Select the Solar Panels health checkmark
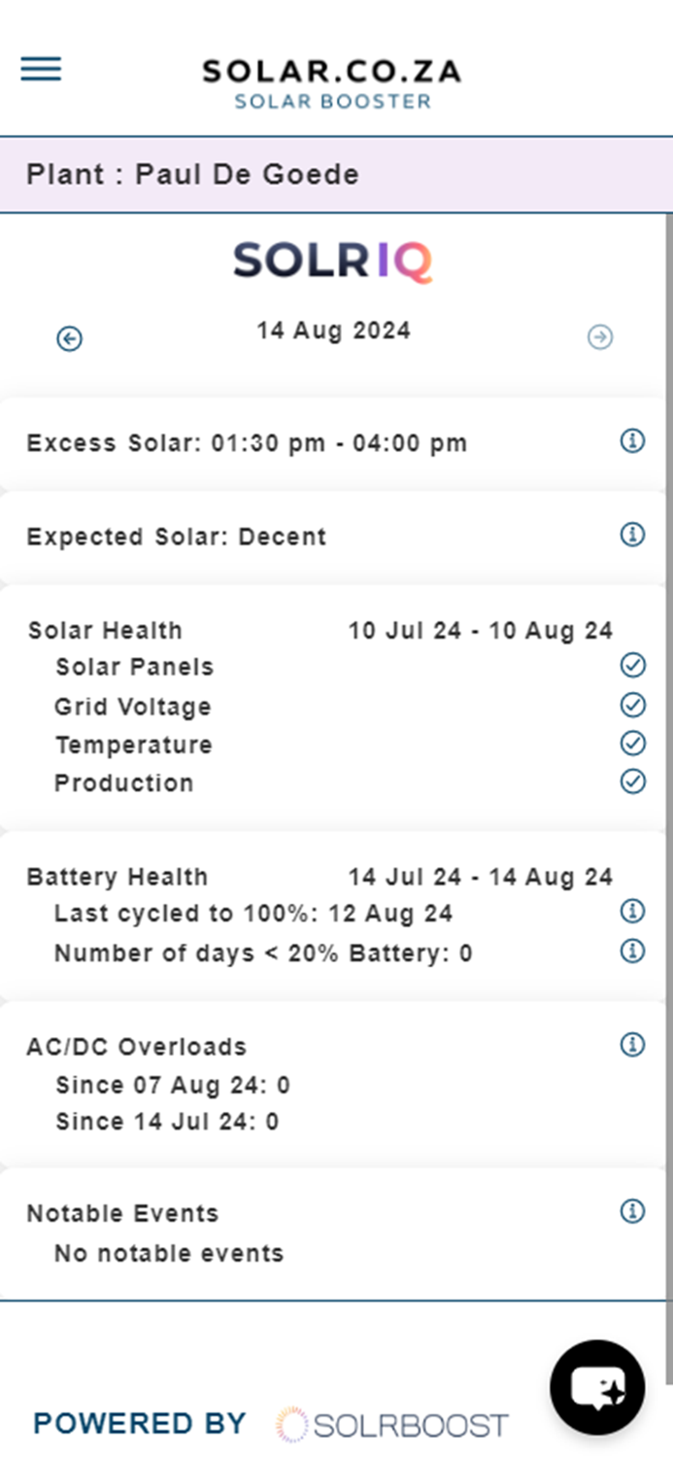This screenshot has width=673, height=1458. 632,666
